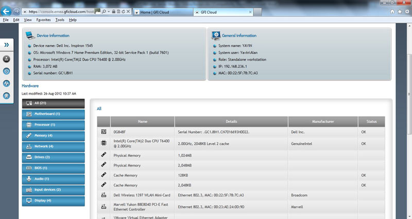This screenshot has width=412, height=219.
Task: Click the badge icon at sidebar bottom
Action: [7, 96]
